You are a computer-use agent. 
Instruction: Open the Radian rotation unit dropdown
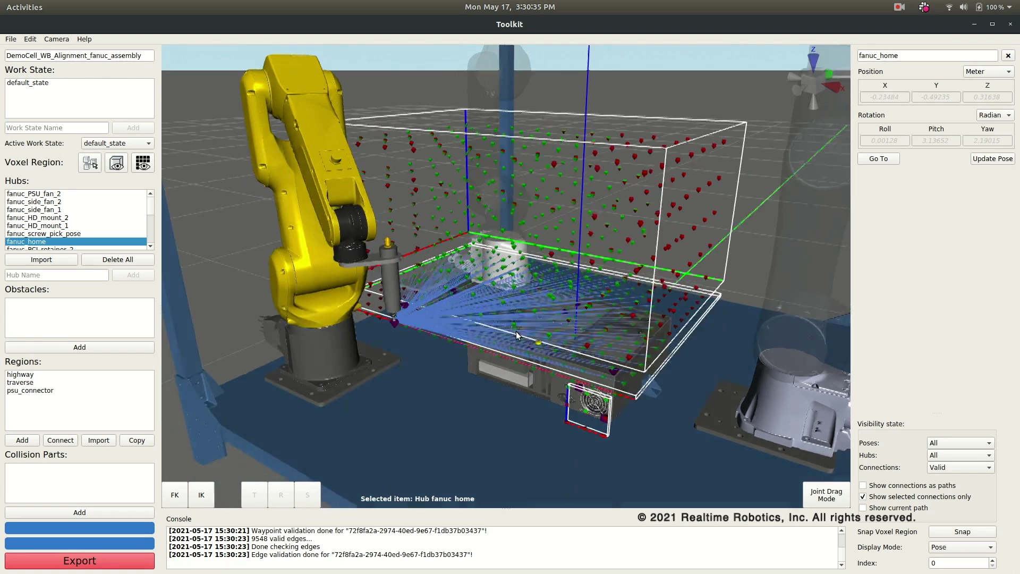coord(995,115)
